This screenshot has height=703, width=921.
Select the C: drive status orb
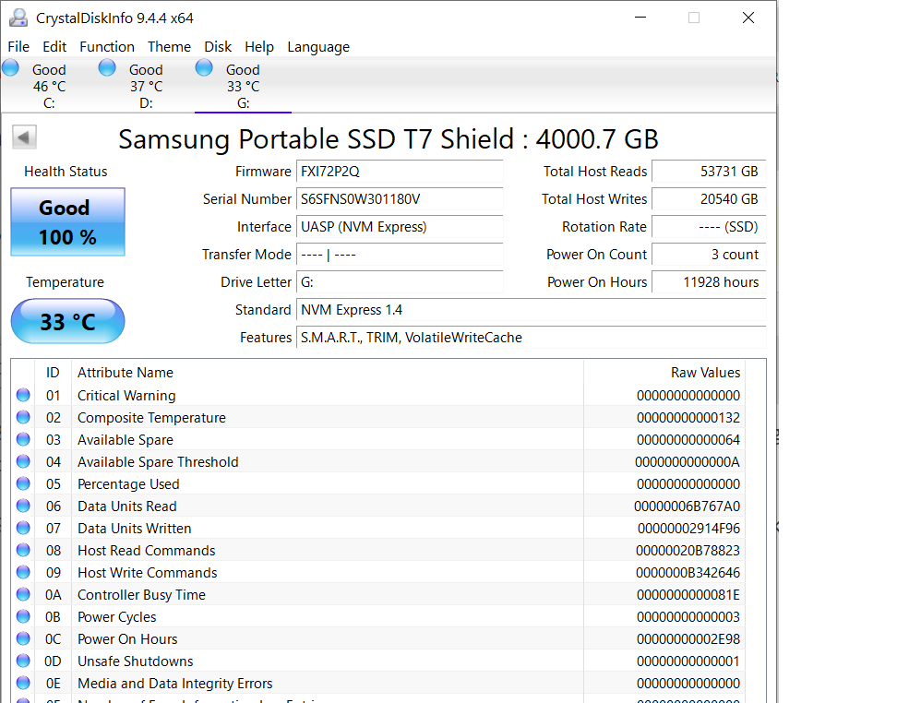[11, 67]
